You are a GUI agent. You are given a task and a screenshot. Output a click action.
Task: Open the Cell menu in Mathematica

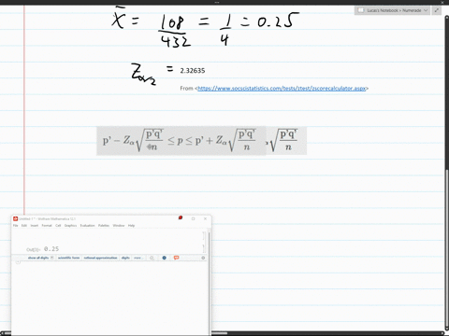[x=58, y=226]
